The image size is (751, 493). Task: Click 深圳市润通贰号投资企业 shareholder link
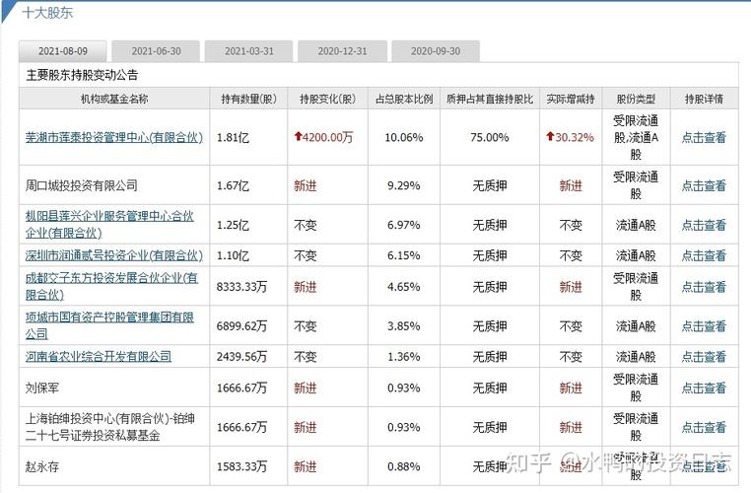113,255
